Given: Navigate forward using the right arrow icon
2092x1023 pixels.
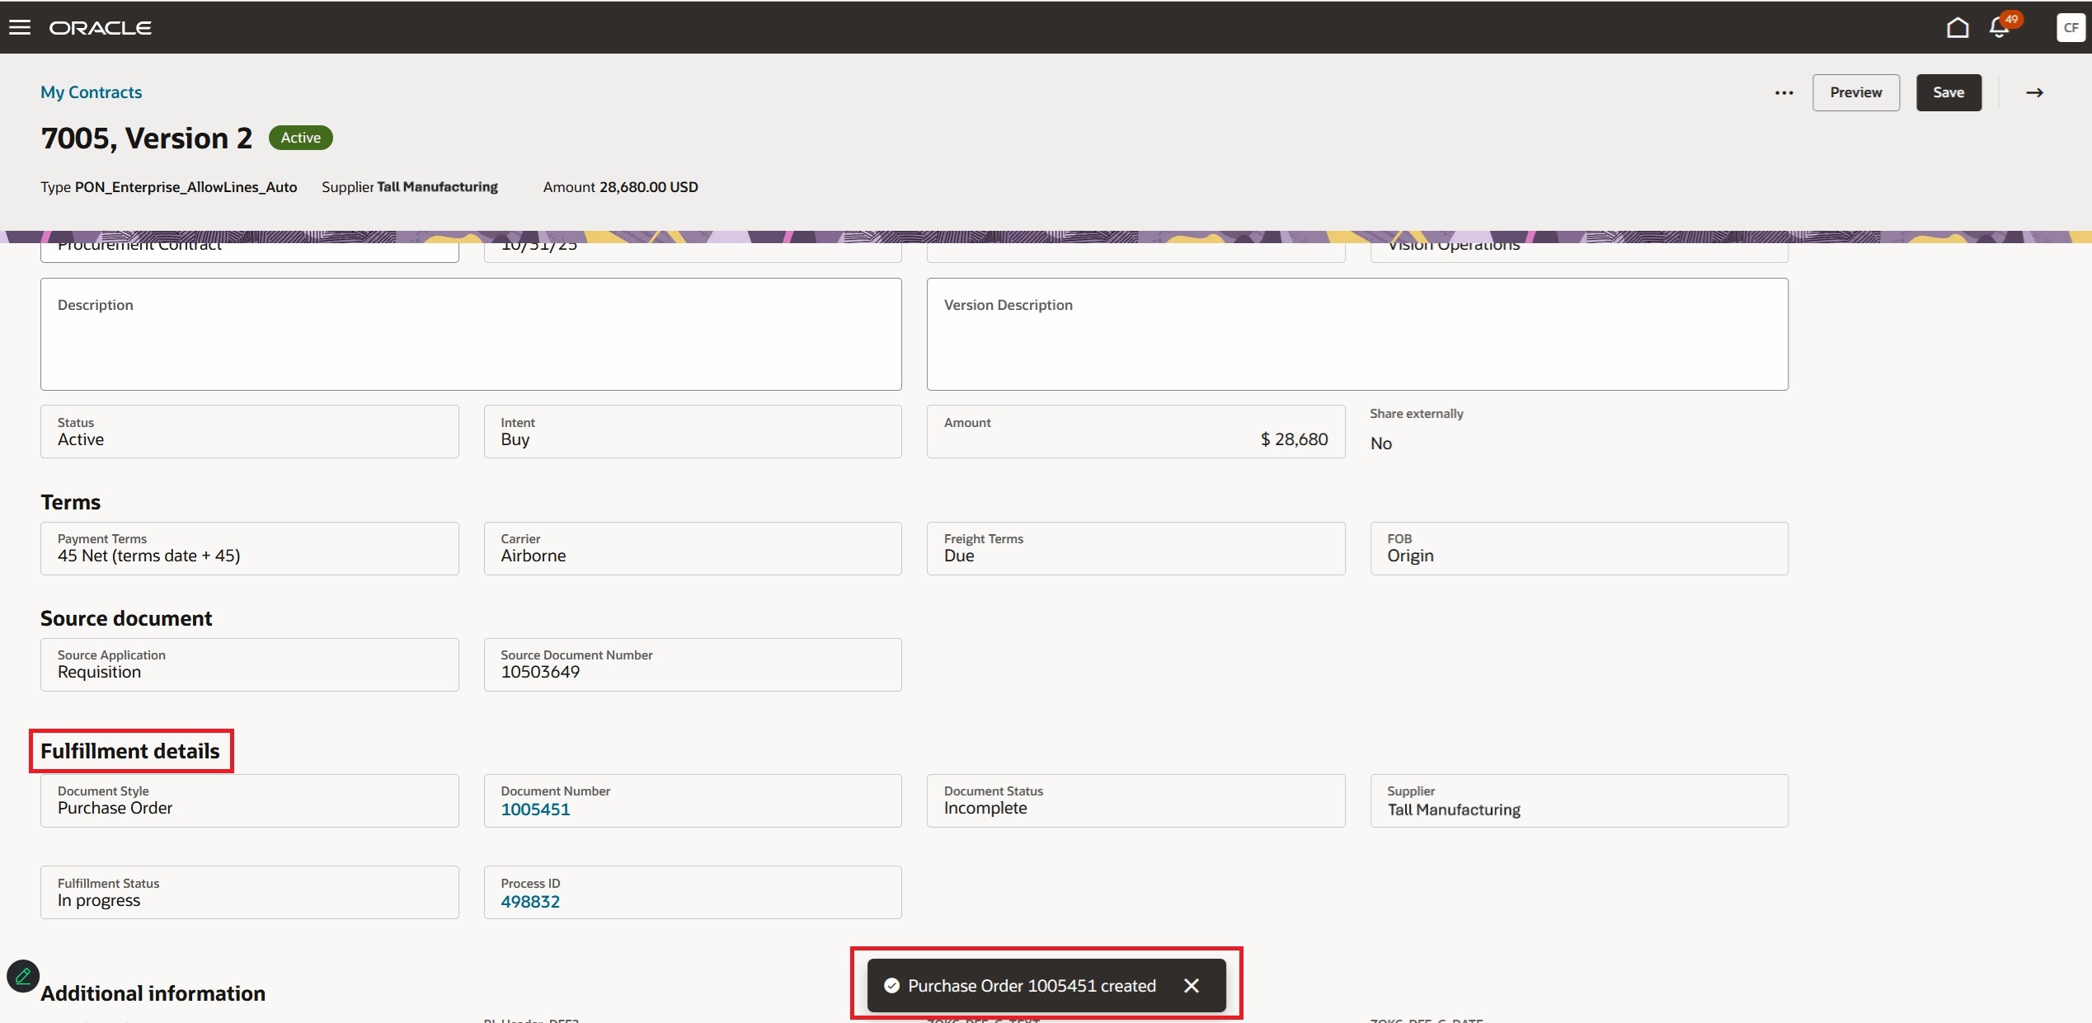Looking at the screenshot, I should point(2034,92).
